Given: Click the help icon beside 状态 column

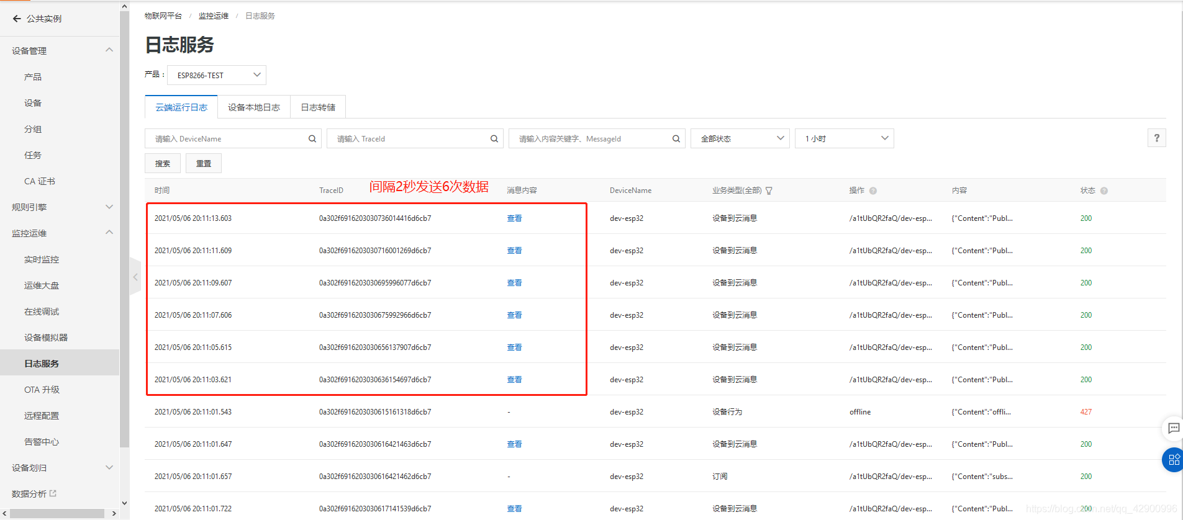Looking at the screenshot, I should click(x=1104, y=191).
